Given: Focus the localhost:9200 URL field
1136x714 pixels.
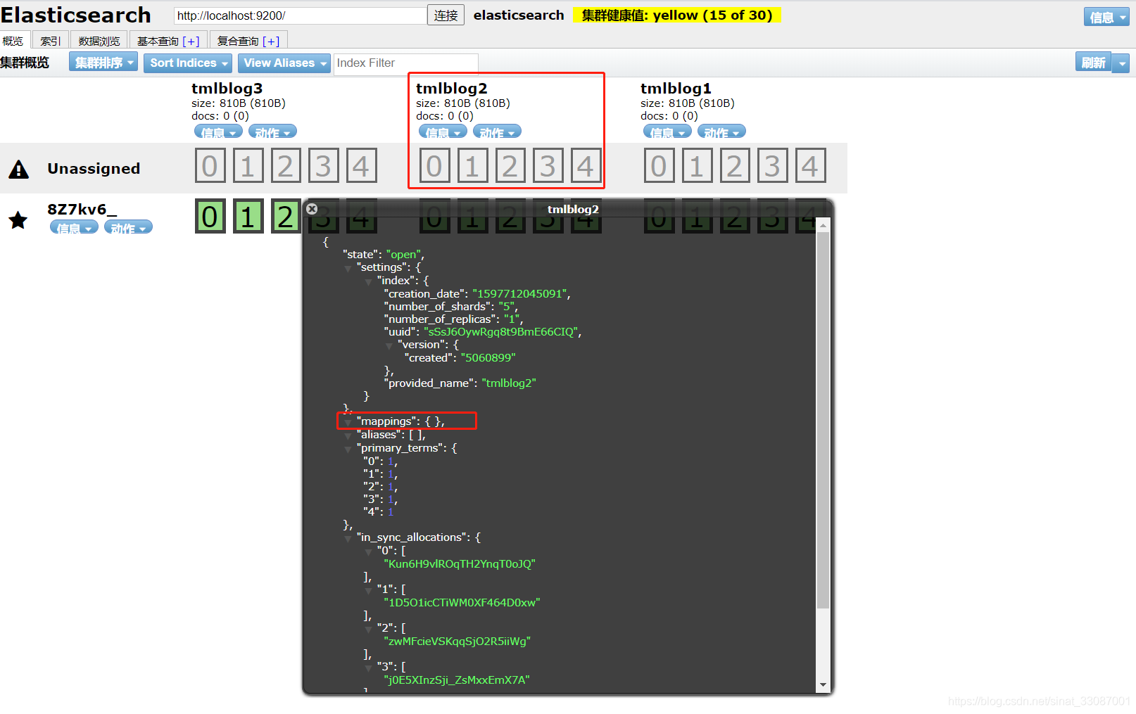Looking at the screenshot, I should [x=300, y=15].
